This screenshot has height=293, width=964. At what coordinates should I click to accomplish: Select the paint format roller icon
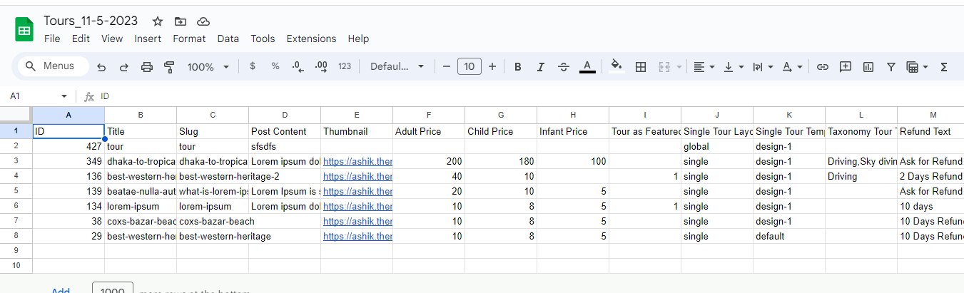[x=169, y=67]
